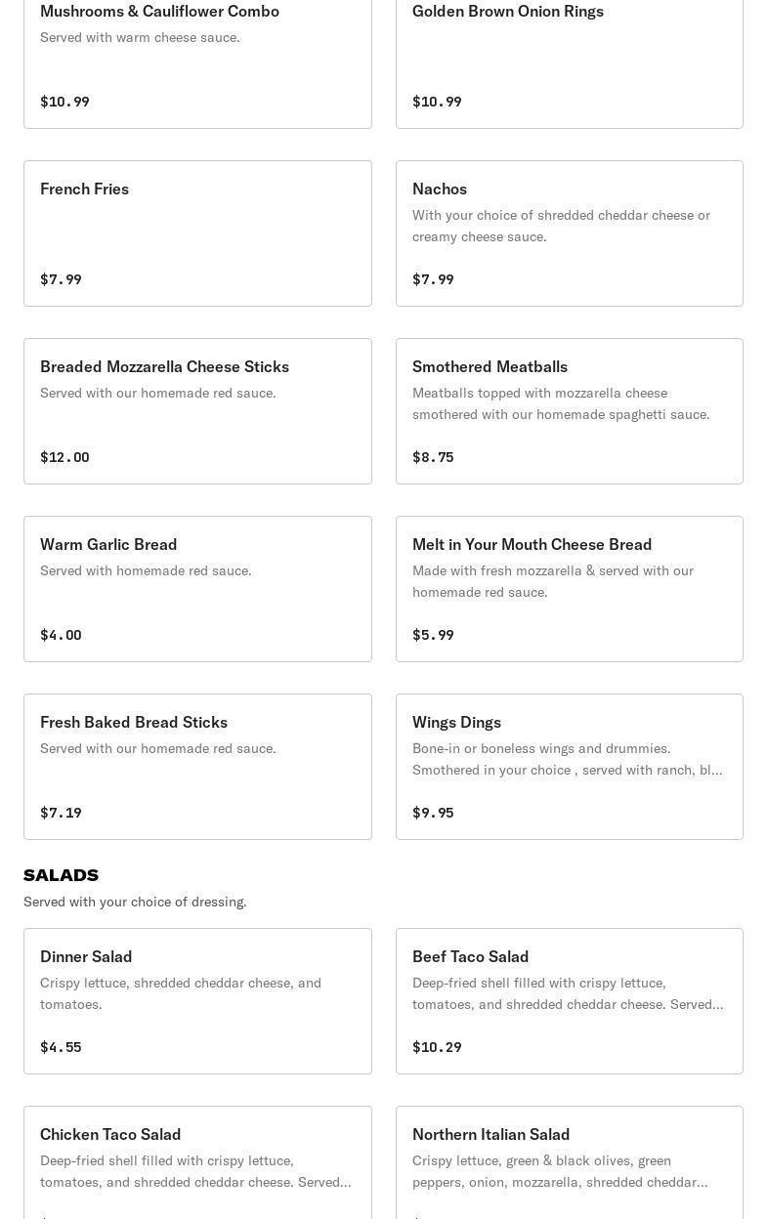This screenshot has height=1219, width=767.
Task: Select the Golden Brown Onion Rings card
Action: point(569,57)
